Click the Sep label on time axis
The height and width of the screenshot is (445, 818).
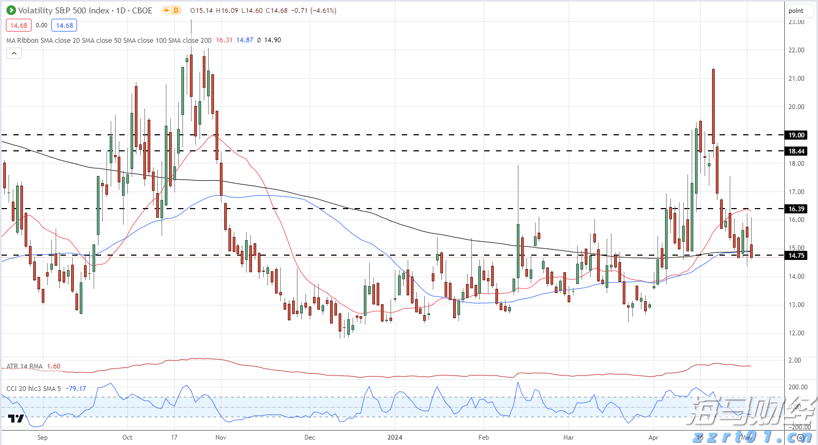point(43,437)
